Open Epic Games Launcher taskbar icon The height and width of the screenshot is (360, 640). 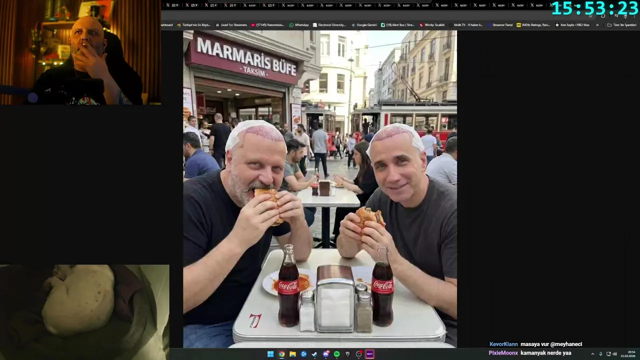tap(347, 354)
